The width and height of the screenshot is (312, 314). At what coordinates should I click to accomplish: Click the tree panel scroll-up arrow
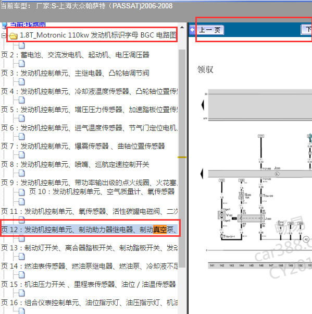coord(182,27)
